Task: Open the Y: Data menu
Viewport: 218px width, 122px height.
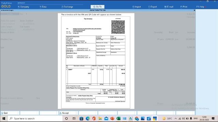Action: [x=43, y=7]
